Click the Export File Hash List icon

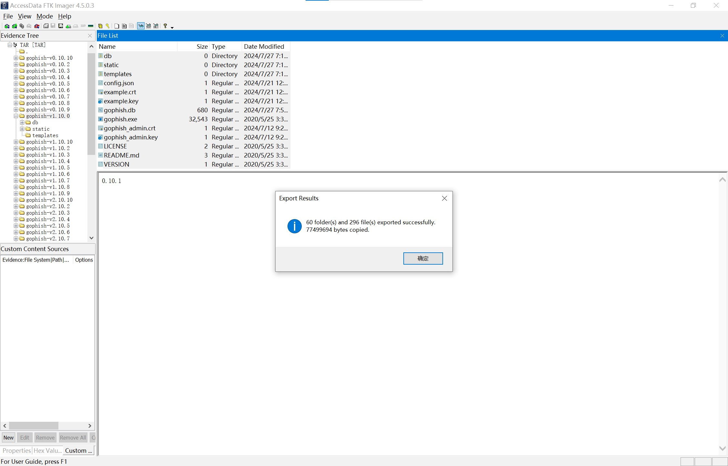point(124,26)
